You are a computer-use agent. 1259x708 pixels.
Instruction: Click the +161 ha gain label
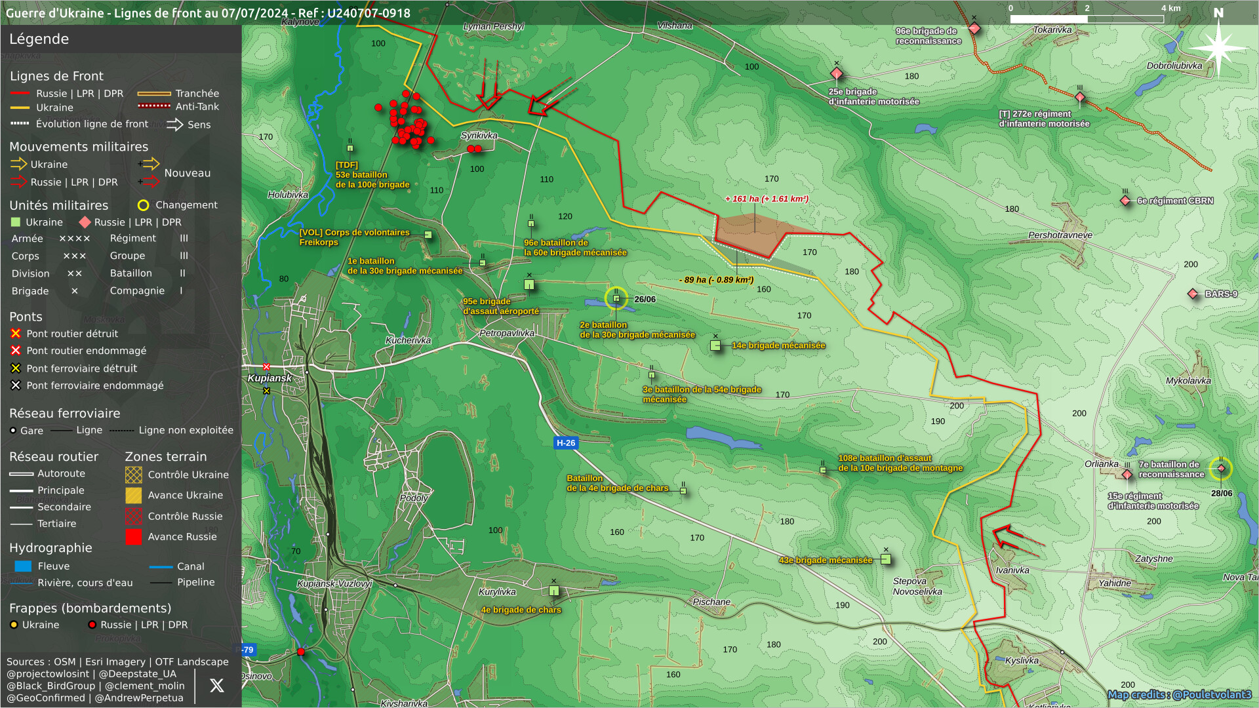(766, 199)
